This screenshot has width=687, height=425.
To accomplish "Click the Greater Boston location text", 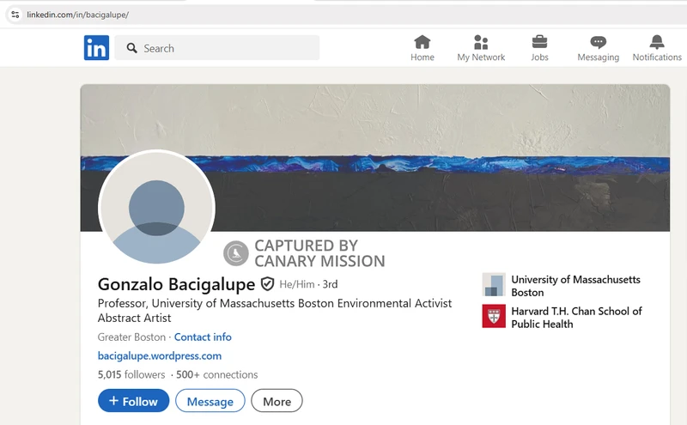I will [131, 337].
